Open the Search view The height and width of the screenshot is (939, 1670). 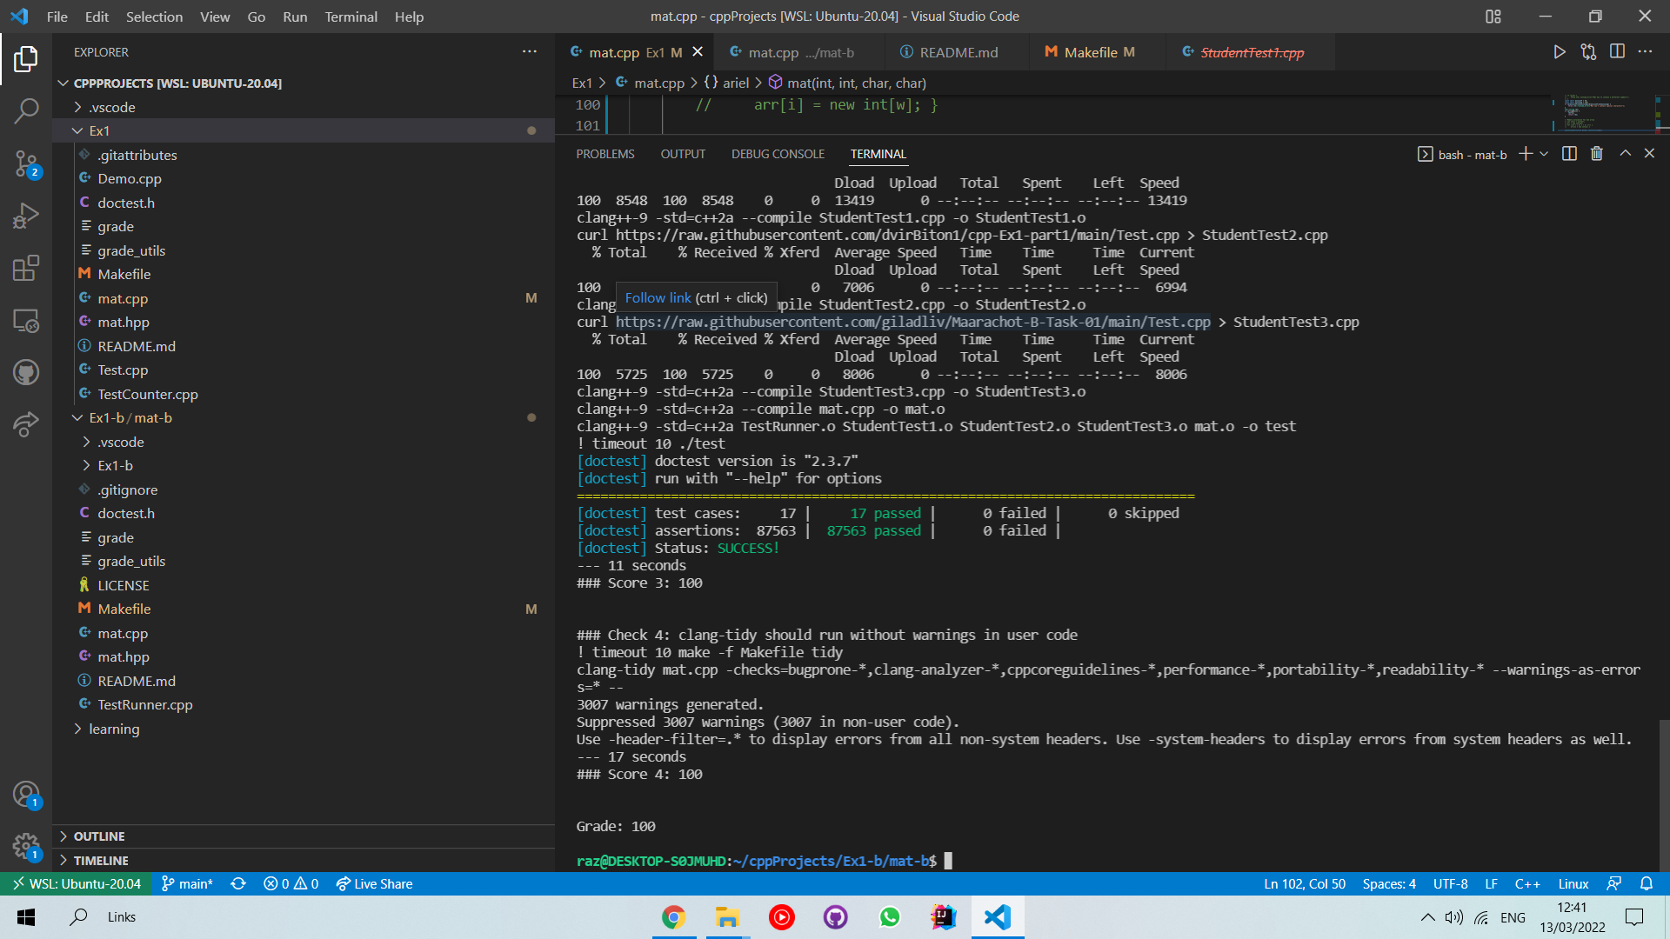coord(26,111)
